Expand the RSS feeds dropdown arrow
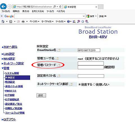 tap(15, 22)
